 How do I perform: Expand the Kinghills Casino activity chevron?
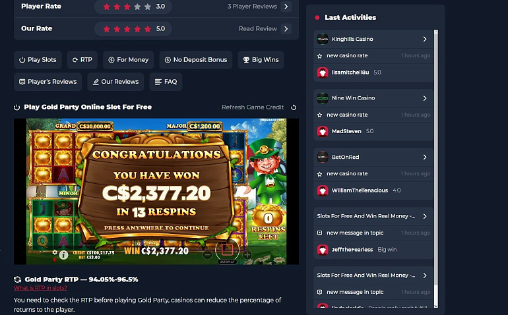(425, 39)
